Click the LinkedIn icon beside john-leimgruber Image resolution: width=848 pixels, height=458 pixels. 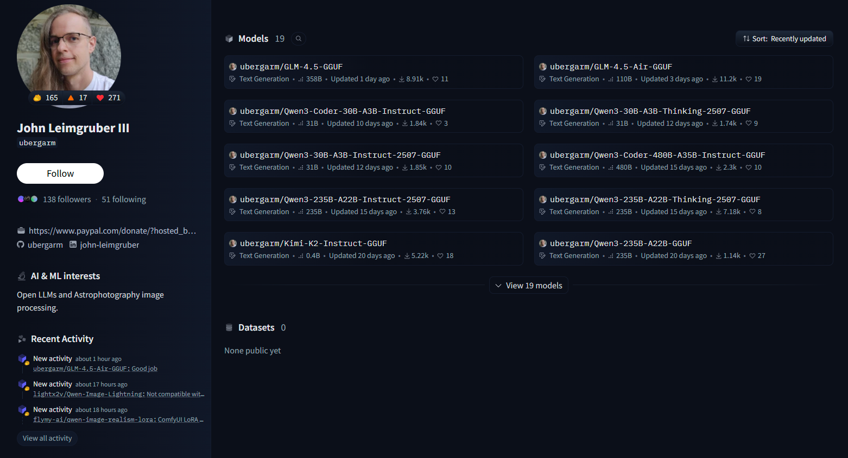click(73, 244)
